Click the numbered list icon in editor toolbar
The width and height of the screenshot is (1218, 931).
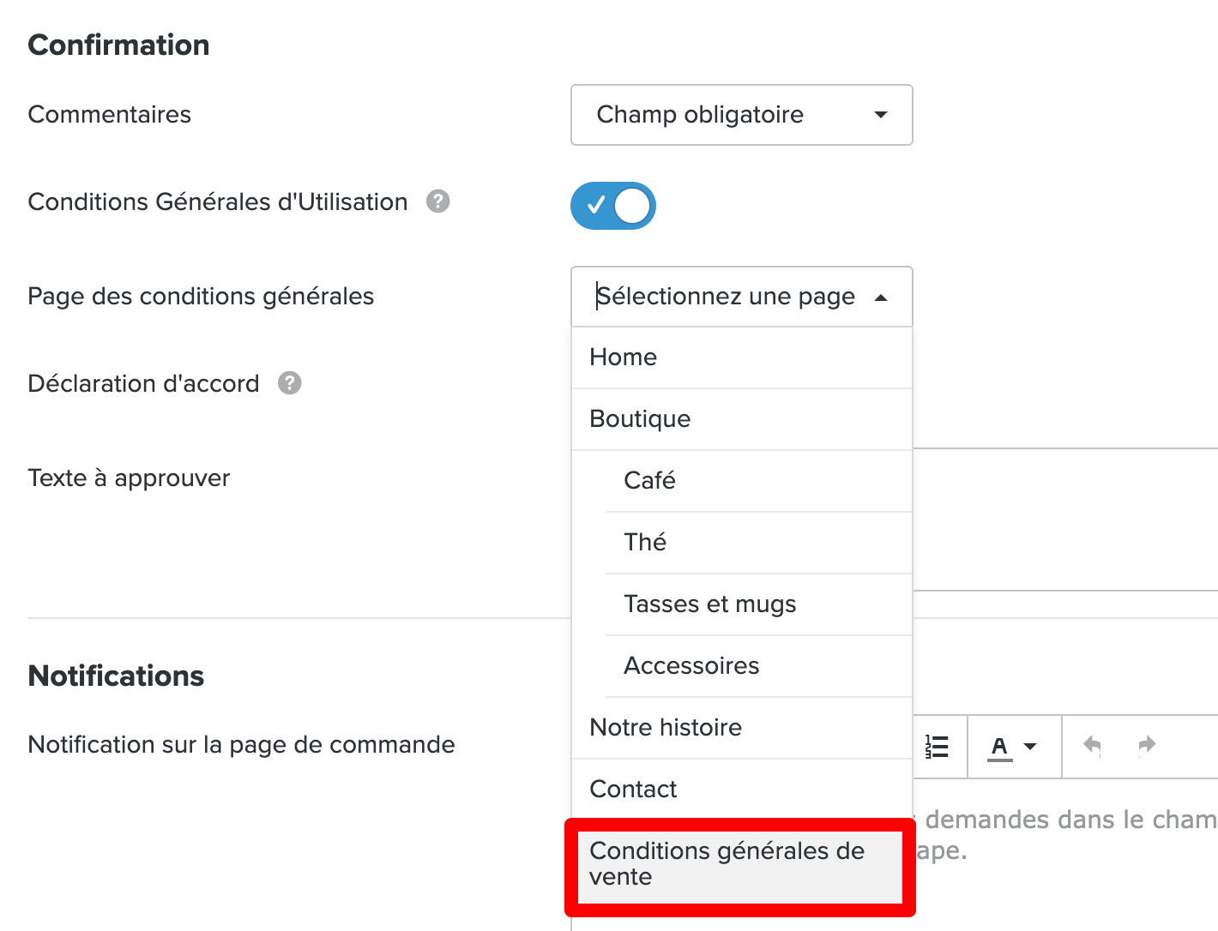(937, 747)
